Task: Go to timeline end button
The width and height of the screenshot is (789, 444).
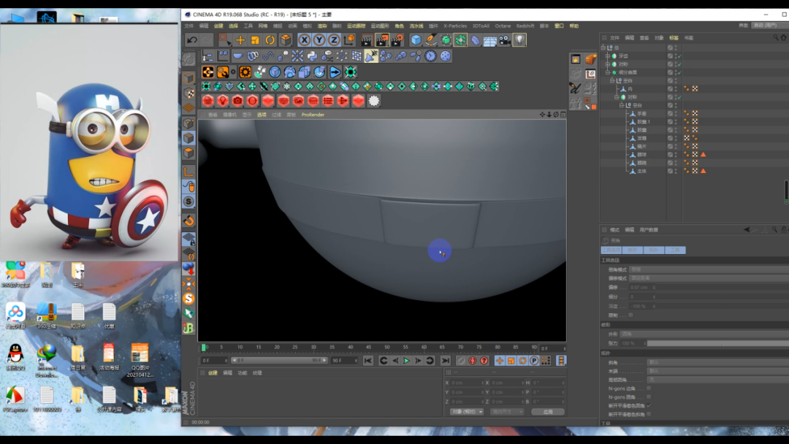Action: coord(446,361)
